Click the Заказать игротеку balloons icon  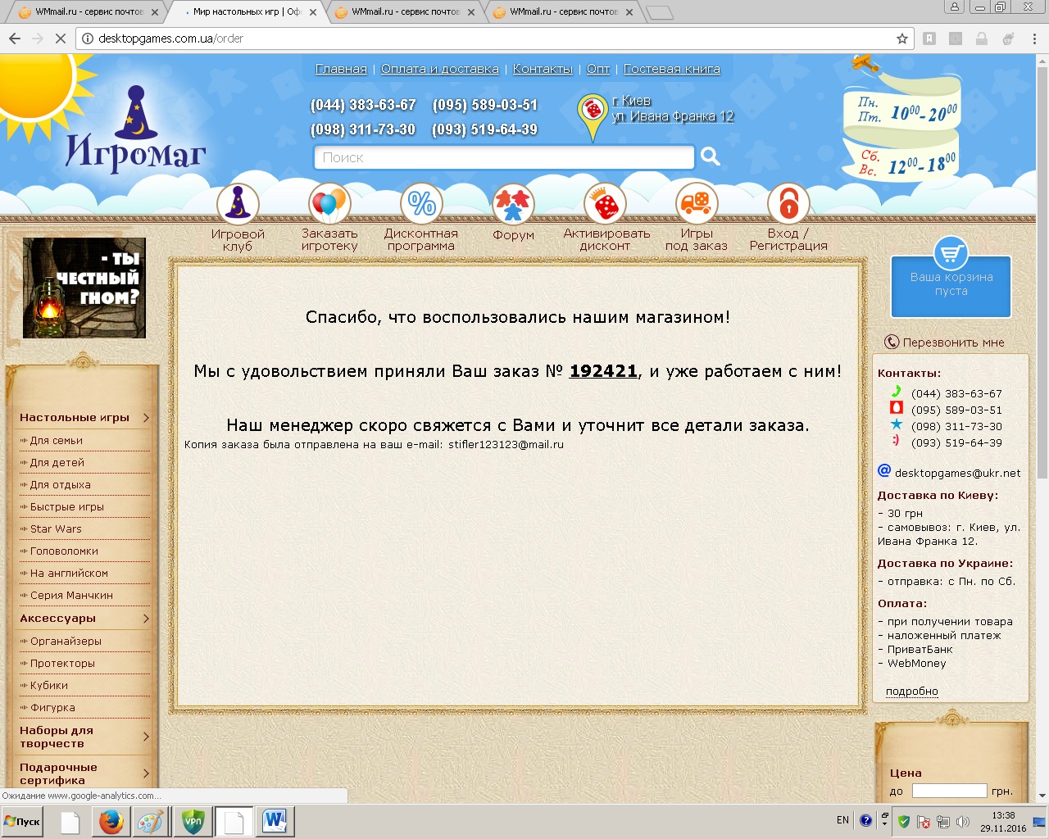click(329, 203)
